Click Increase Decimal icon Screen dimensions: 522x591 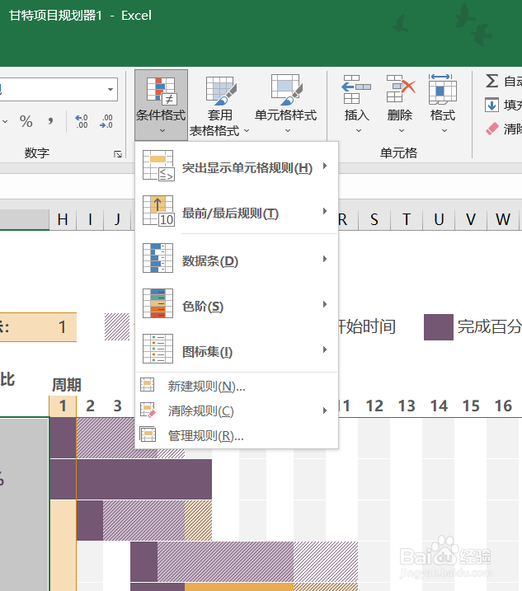tap(81, 121)
